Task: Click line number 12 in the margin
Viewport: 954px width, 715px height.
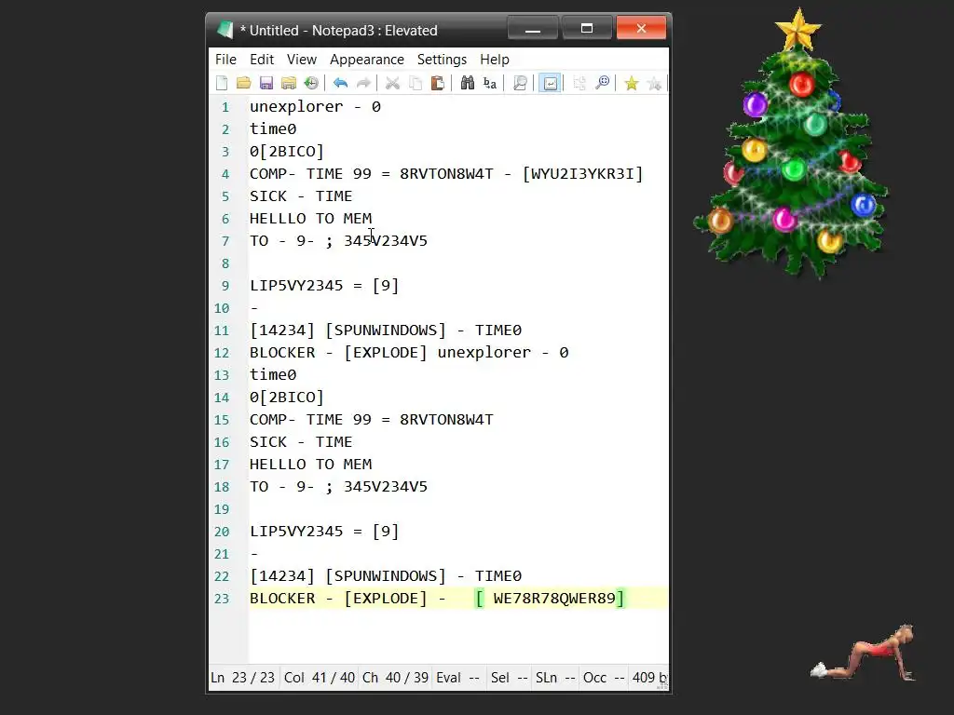Action: pos(222,353)
